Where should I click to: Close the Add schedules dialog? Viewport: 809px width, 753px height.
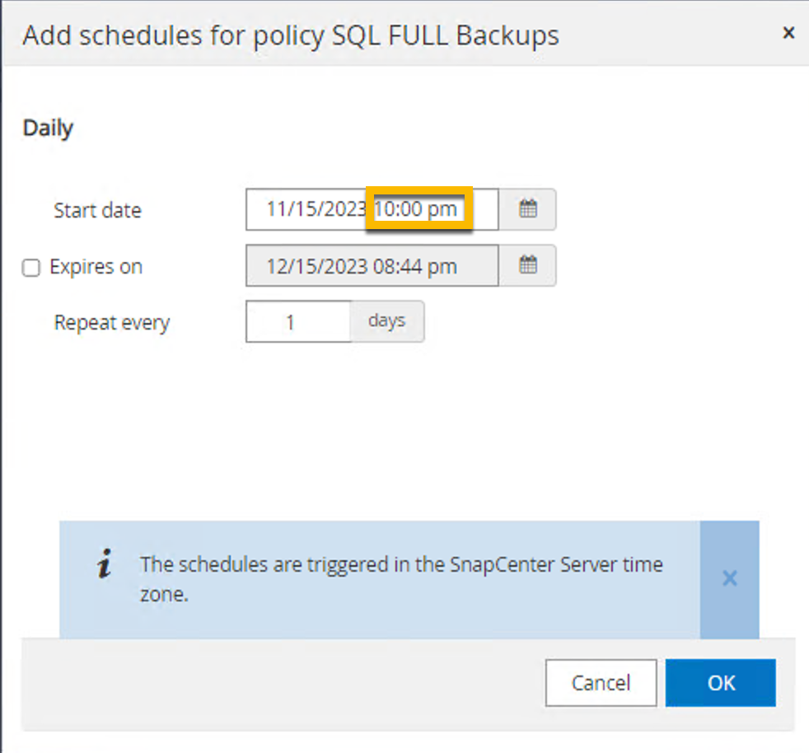coord(788,33)
